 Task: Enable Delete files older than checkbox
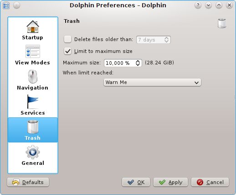tap(67, 39)
